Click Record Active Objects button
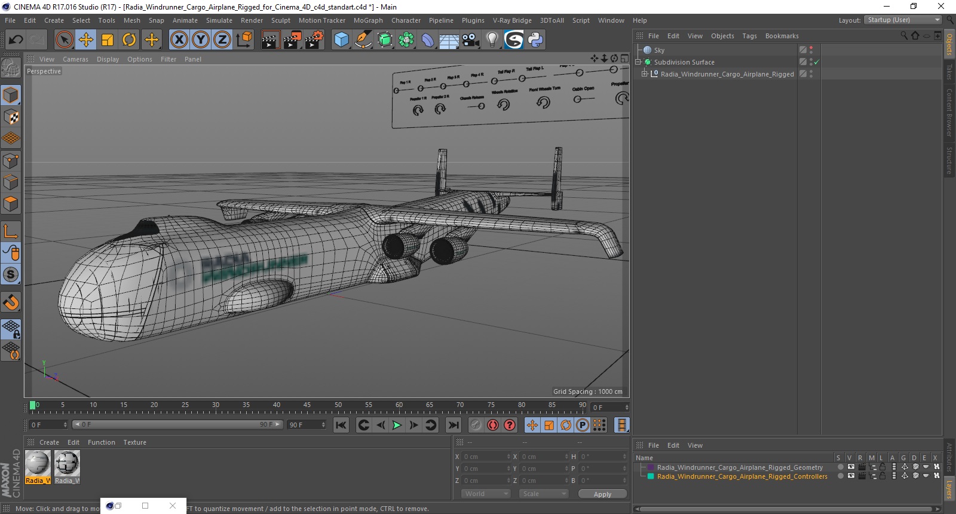The height and width of the screenshot is (514, 956). point(476,425)
